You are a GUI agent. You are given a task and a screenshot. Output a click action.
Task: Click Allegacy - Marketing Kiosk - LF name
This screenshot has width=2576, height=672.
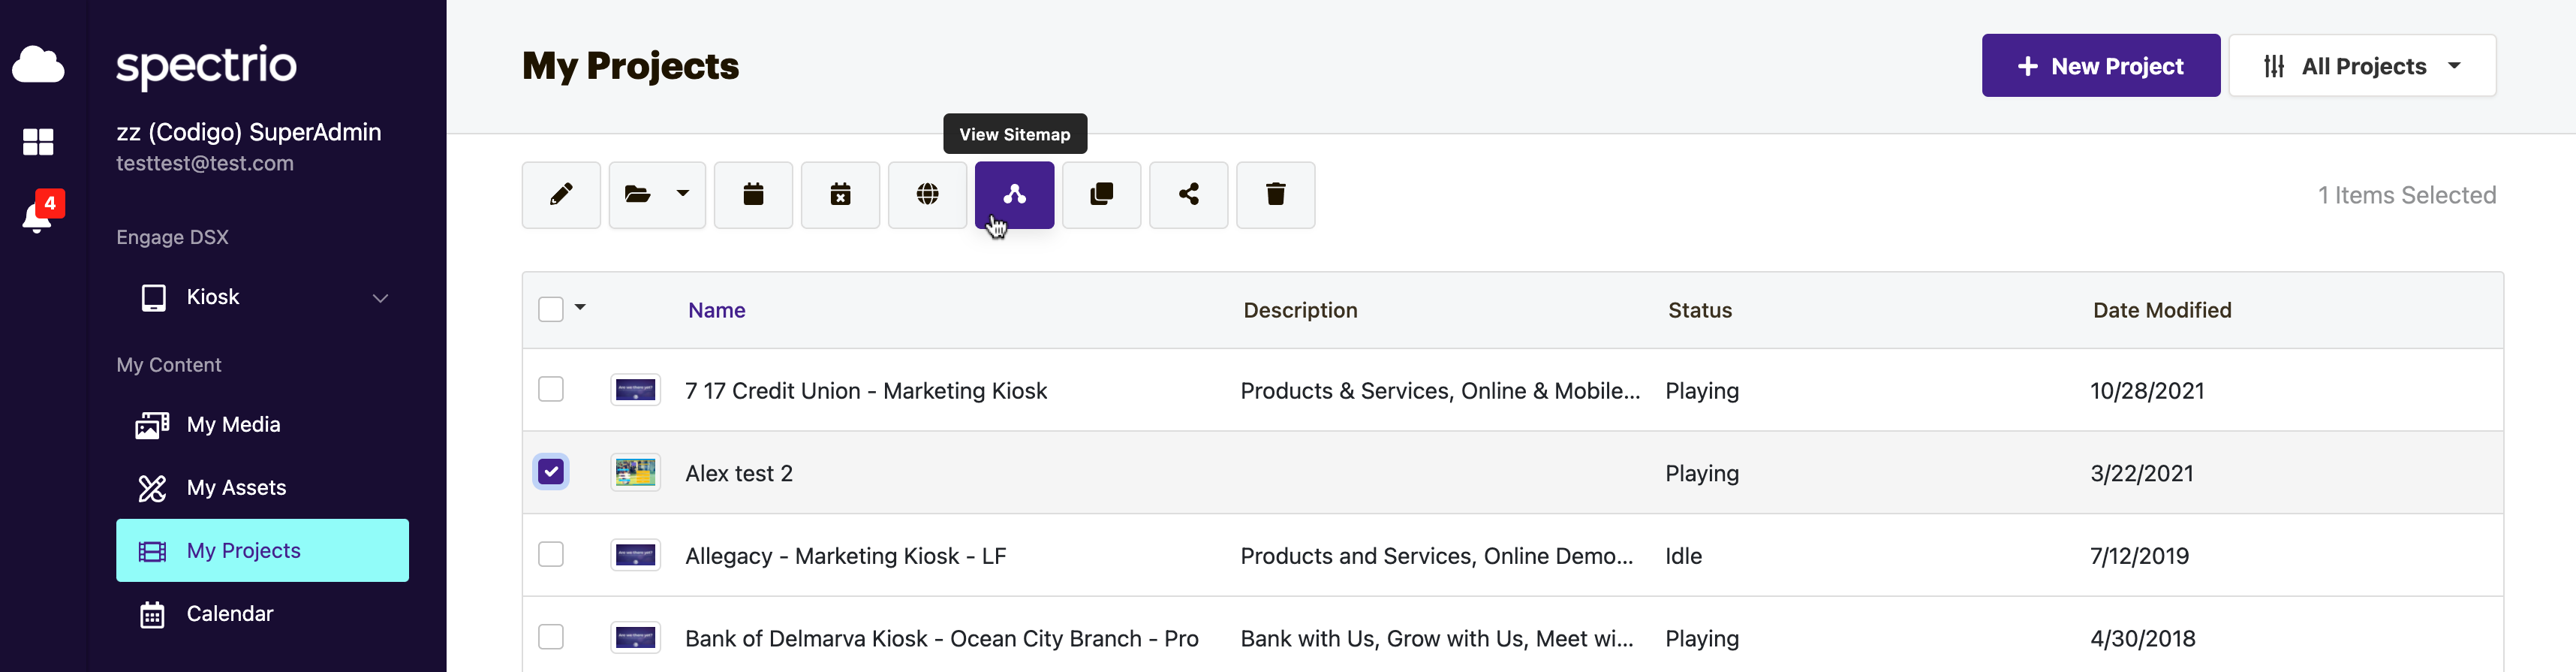click(x=846, y=557)
